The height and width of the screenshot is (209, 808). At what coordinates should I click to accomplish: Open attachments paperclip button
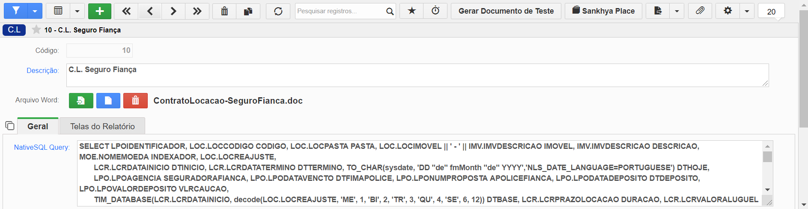pos(700,11)
